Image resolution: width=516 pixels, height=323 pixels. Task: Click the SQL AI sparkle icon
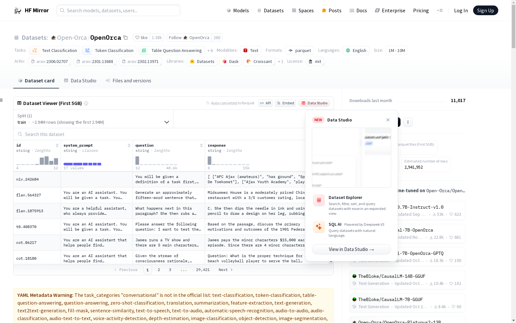coord(319,227)
